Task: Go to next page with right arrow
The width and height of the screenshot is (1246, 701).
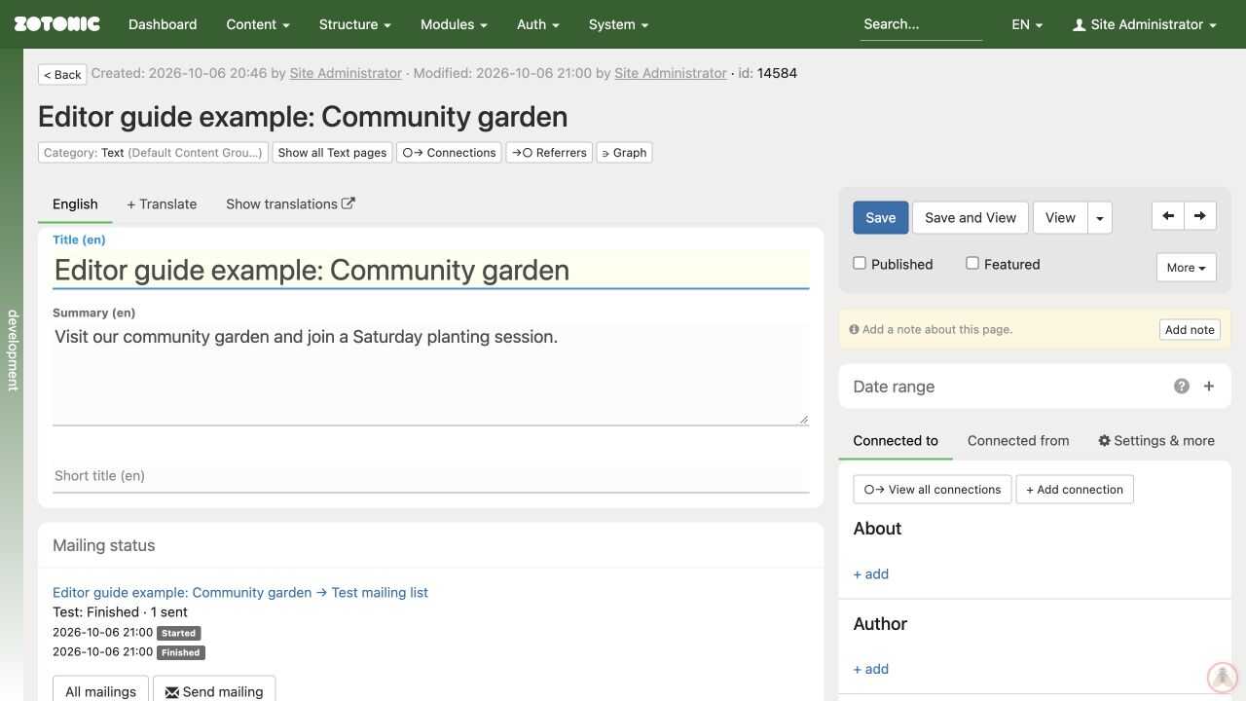Action: tap(1200, 216)
